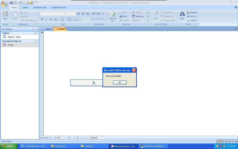The image size is (238, 149).
Task: Open the More dropdown in Records group
Action: pyautogui.click(x=137, y=20)
